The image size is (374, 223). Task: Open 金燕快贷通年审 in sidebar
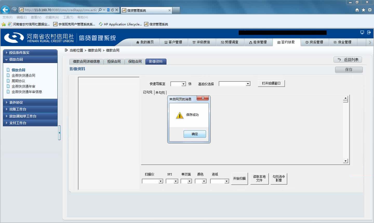pos(23,86)
